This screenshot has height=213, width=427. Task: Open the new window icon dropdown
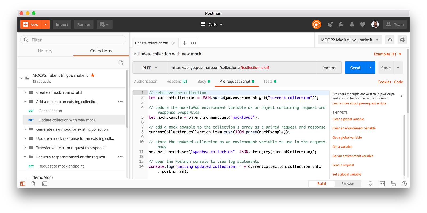pyautogui.click(x=104, y=24)
